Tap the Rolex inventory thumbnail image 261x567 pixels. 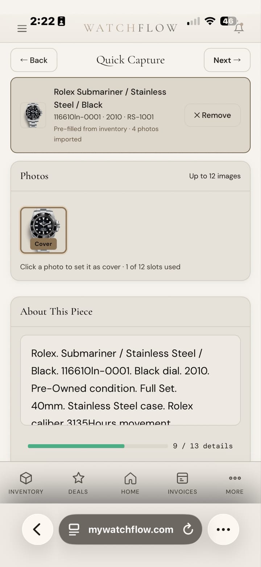(x=33, y=115)
